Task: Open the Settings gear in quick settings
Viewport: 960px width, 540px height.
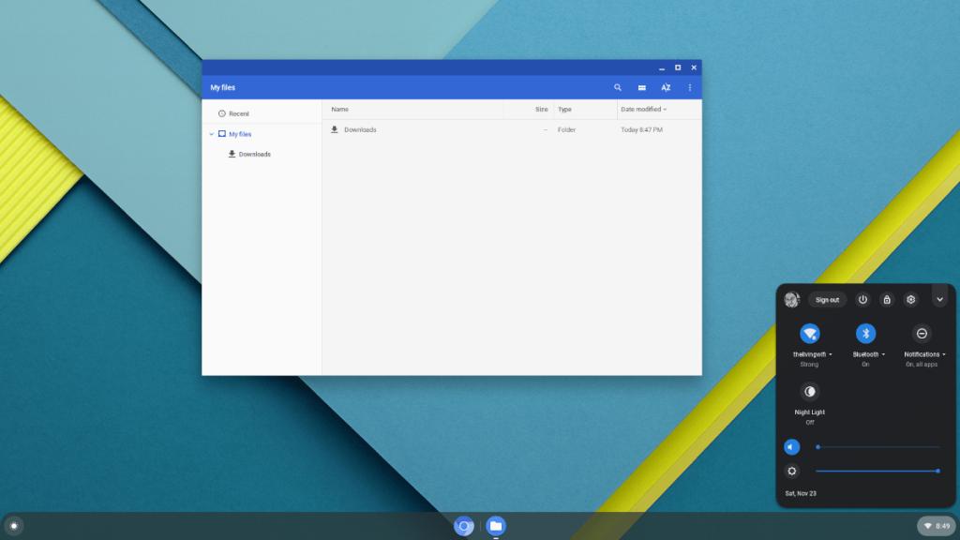Action: click(910, 299)
